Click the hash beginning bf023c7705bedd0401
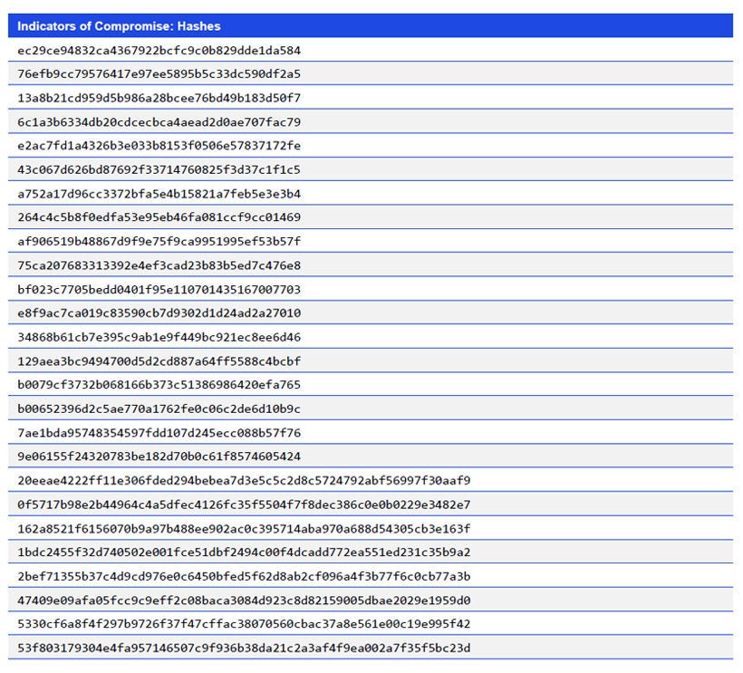 pyautogui.click(x=163, y=289)
